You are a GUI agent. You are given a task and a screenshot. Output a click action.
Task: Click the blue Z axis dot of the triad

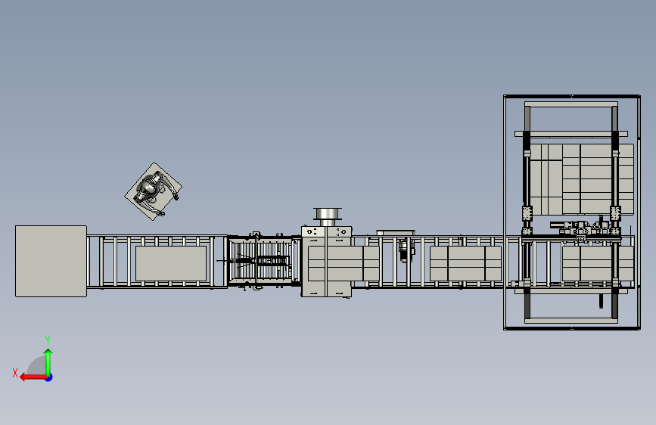(x=49, y=377)
